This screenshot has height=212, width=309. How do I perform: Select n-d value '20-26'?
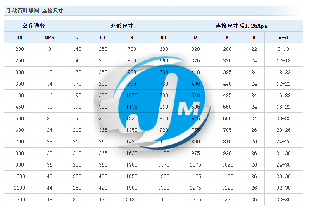pos(283,130)
